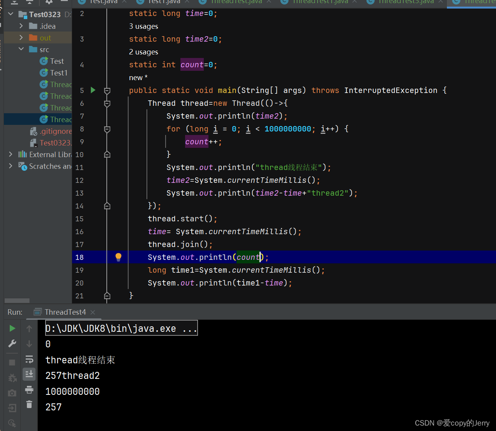This screenshot has width=496, height=431.
Task: Close the ThreadTest4 run tab
Action: (92, 312)
